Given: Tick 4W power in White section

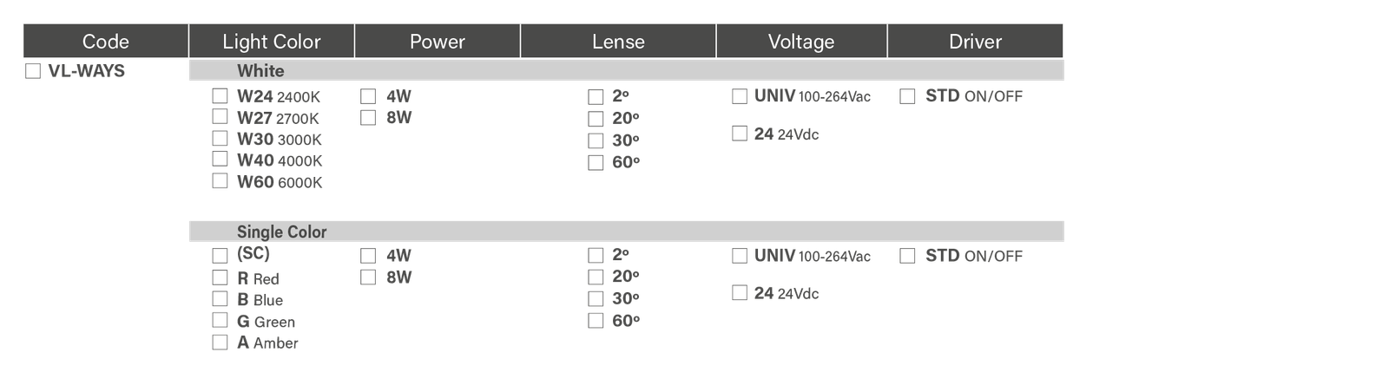Looking at the screenshot, I should tap(368, 96).
